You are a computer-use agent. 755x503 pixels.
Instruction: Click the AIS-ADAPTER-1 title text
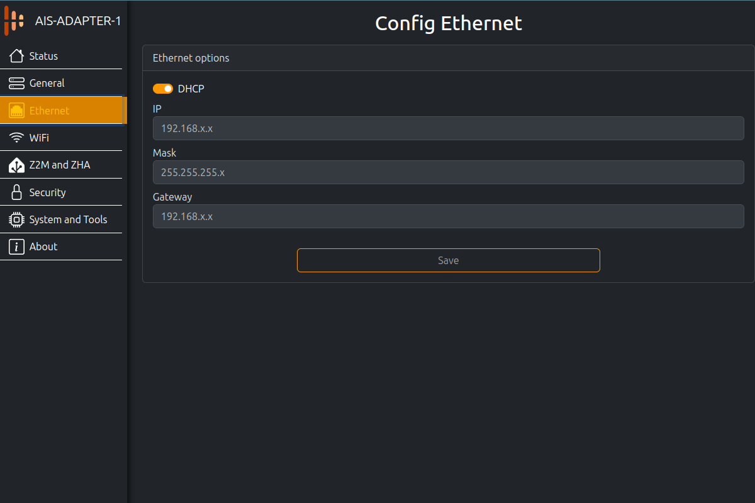click(78, 21)
